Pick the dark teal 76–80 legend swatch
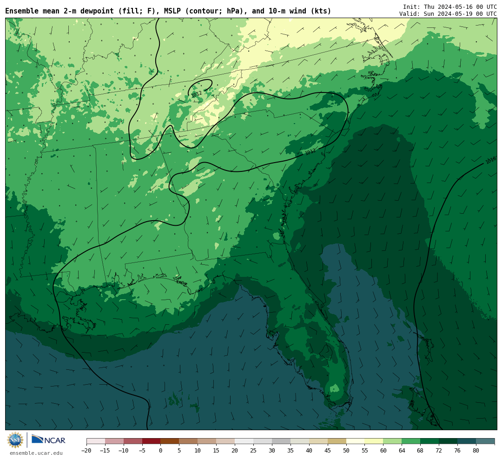 point(467,441)
